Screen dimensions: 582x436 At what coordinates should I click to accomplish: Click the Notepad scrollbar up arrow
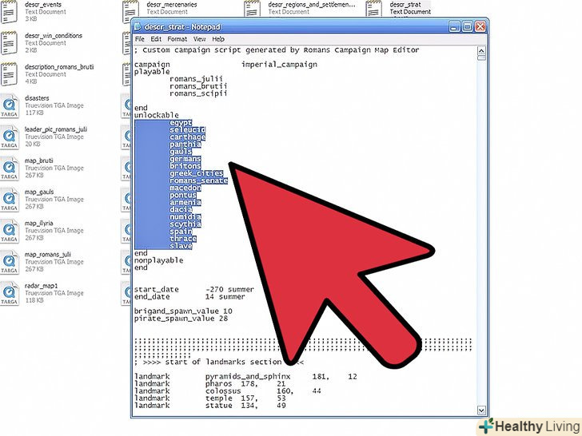(x=481, y=51)
